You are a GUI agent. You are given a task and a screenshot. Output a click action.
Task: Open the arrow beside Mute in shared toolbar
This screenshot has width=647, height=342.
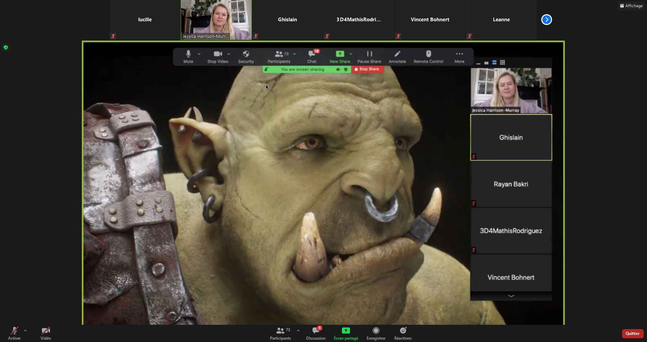pos(199,54)
